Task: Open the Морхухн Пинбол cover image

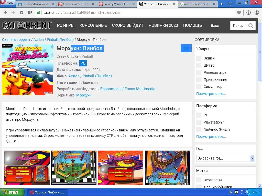Action: click(28, 70)
